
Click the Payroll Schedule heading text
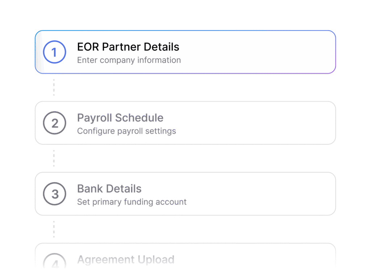tap(120, 118)
